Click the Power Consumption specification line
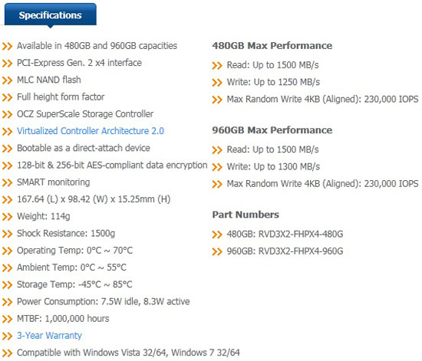This screenshot has width=422, height=361. [x=104, y=301]
